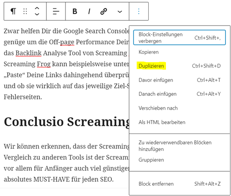Choose Kopieren from the block menu
This screenshot has height=196, width=231.
pyautogui.click(x=179, y=52)
